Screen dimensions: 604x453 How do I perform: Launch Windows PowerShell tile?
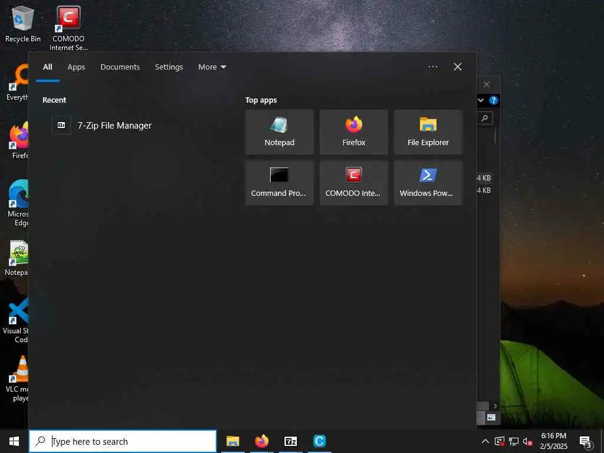tap(428, 183)
